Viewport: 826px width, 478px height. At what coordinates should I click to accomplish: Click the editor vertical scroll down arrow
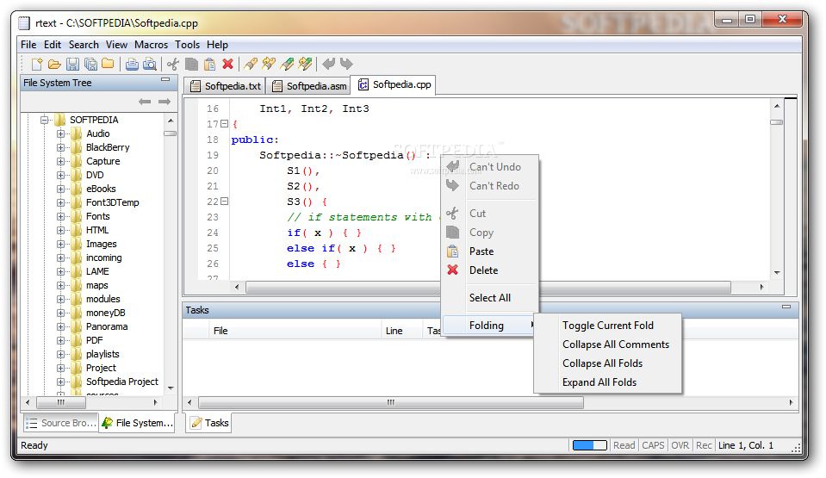[x=777, y=272]
